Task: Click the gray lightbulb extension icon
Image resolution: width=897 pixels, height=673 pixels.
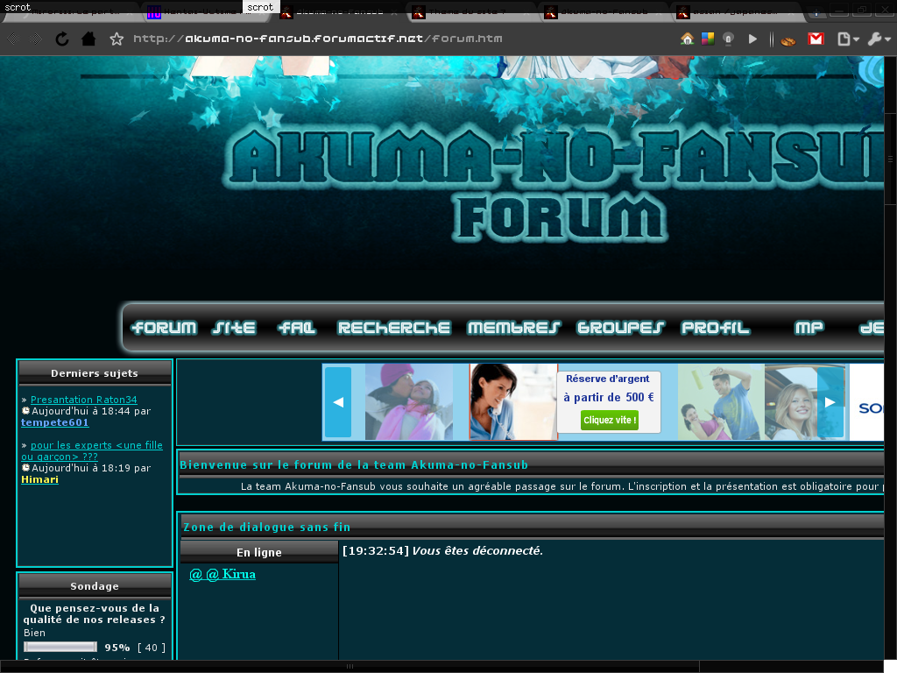Action: (728, 39)
